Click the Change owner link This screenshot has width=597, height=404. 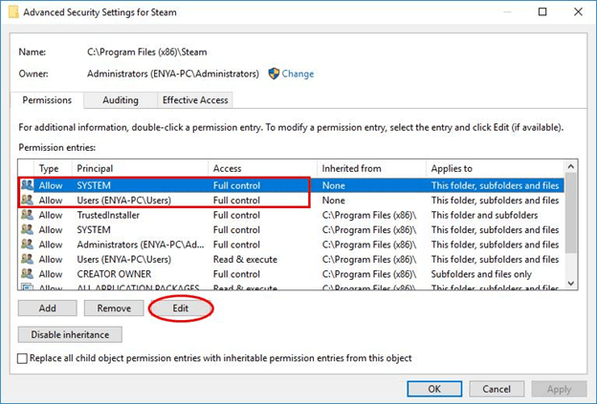click(298, 74)
